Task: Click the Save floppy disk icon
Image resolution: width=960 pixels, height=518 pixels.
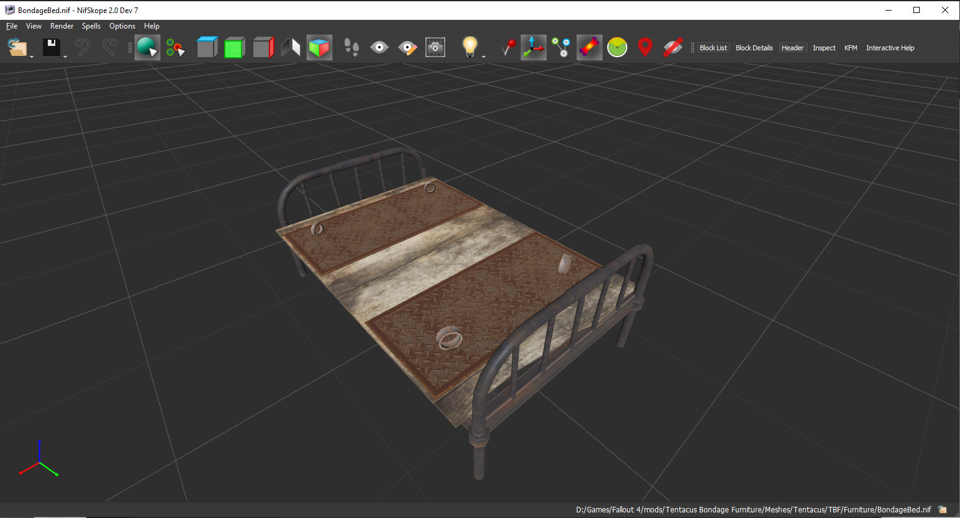Action: click(51, 47)
